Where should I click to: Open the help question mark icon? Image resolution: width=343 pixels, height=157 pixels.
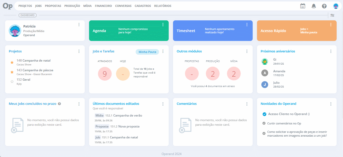click(x=324, y=6)
